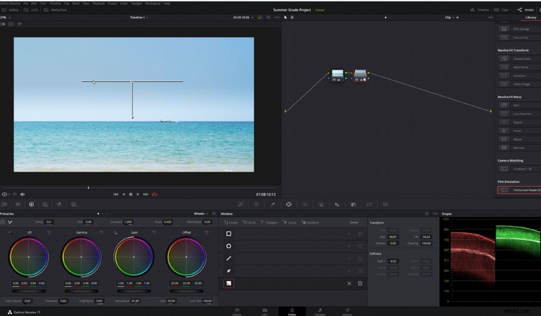The width and height of the screenshot is (541, 316).
Task: Switch to the Library tab
Action: coord(531,18)
